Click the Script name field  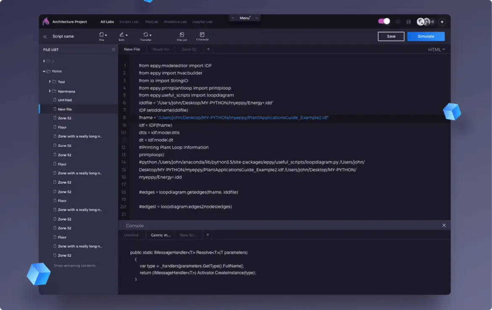tap(63, 37)
